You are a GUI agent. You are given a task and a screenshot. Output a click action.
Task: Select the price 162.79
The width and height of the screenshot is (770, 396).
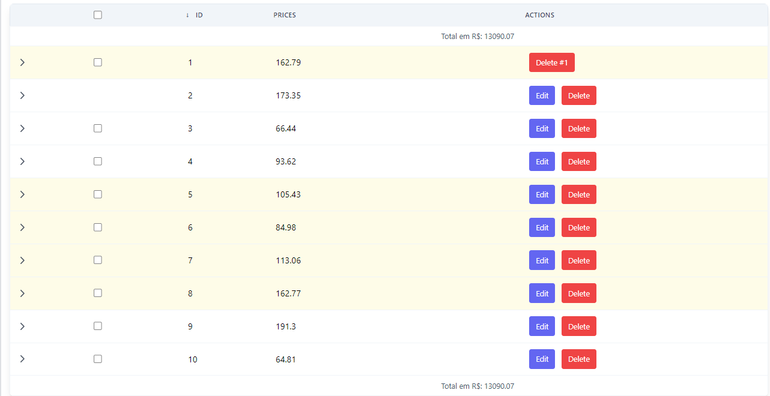coord(288,62)
